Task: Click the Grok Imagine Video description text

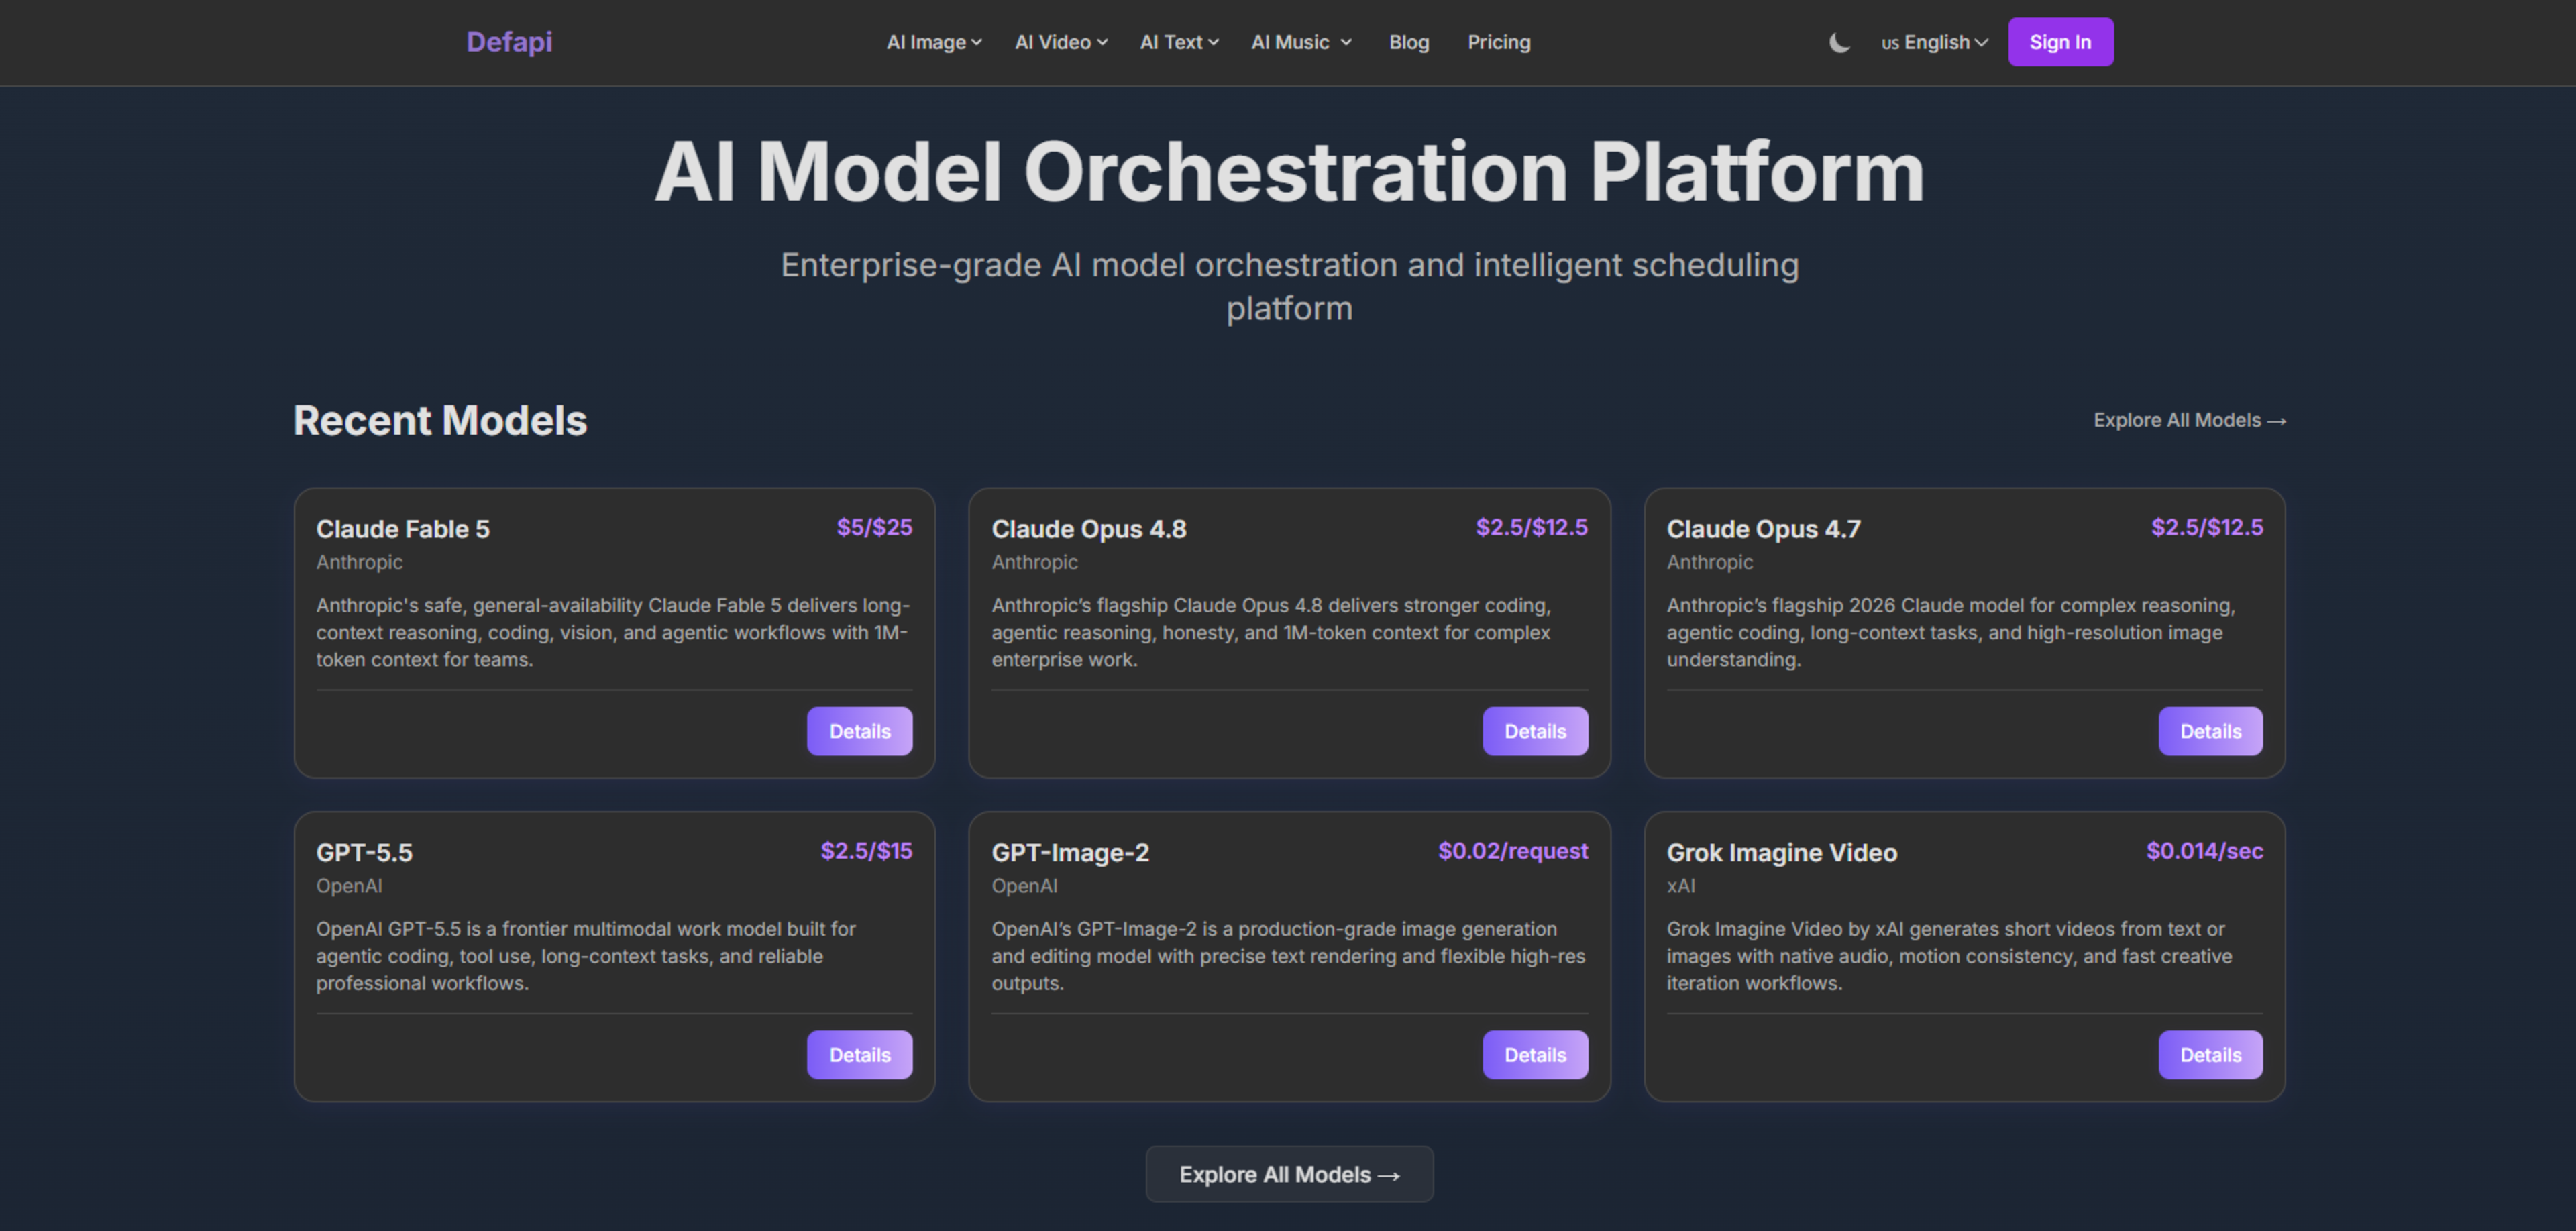Action: pyautogui.click(x=1949, y=956)
